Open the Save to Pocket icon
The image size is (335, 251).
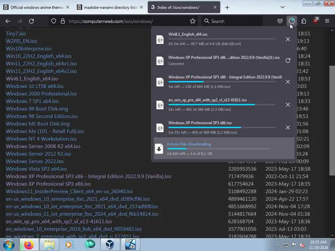(x=280, y=21)
